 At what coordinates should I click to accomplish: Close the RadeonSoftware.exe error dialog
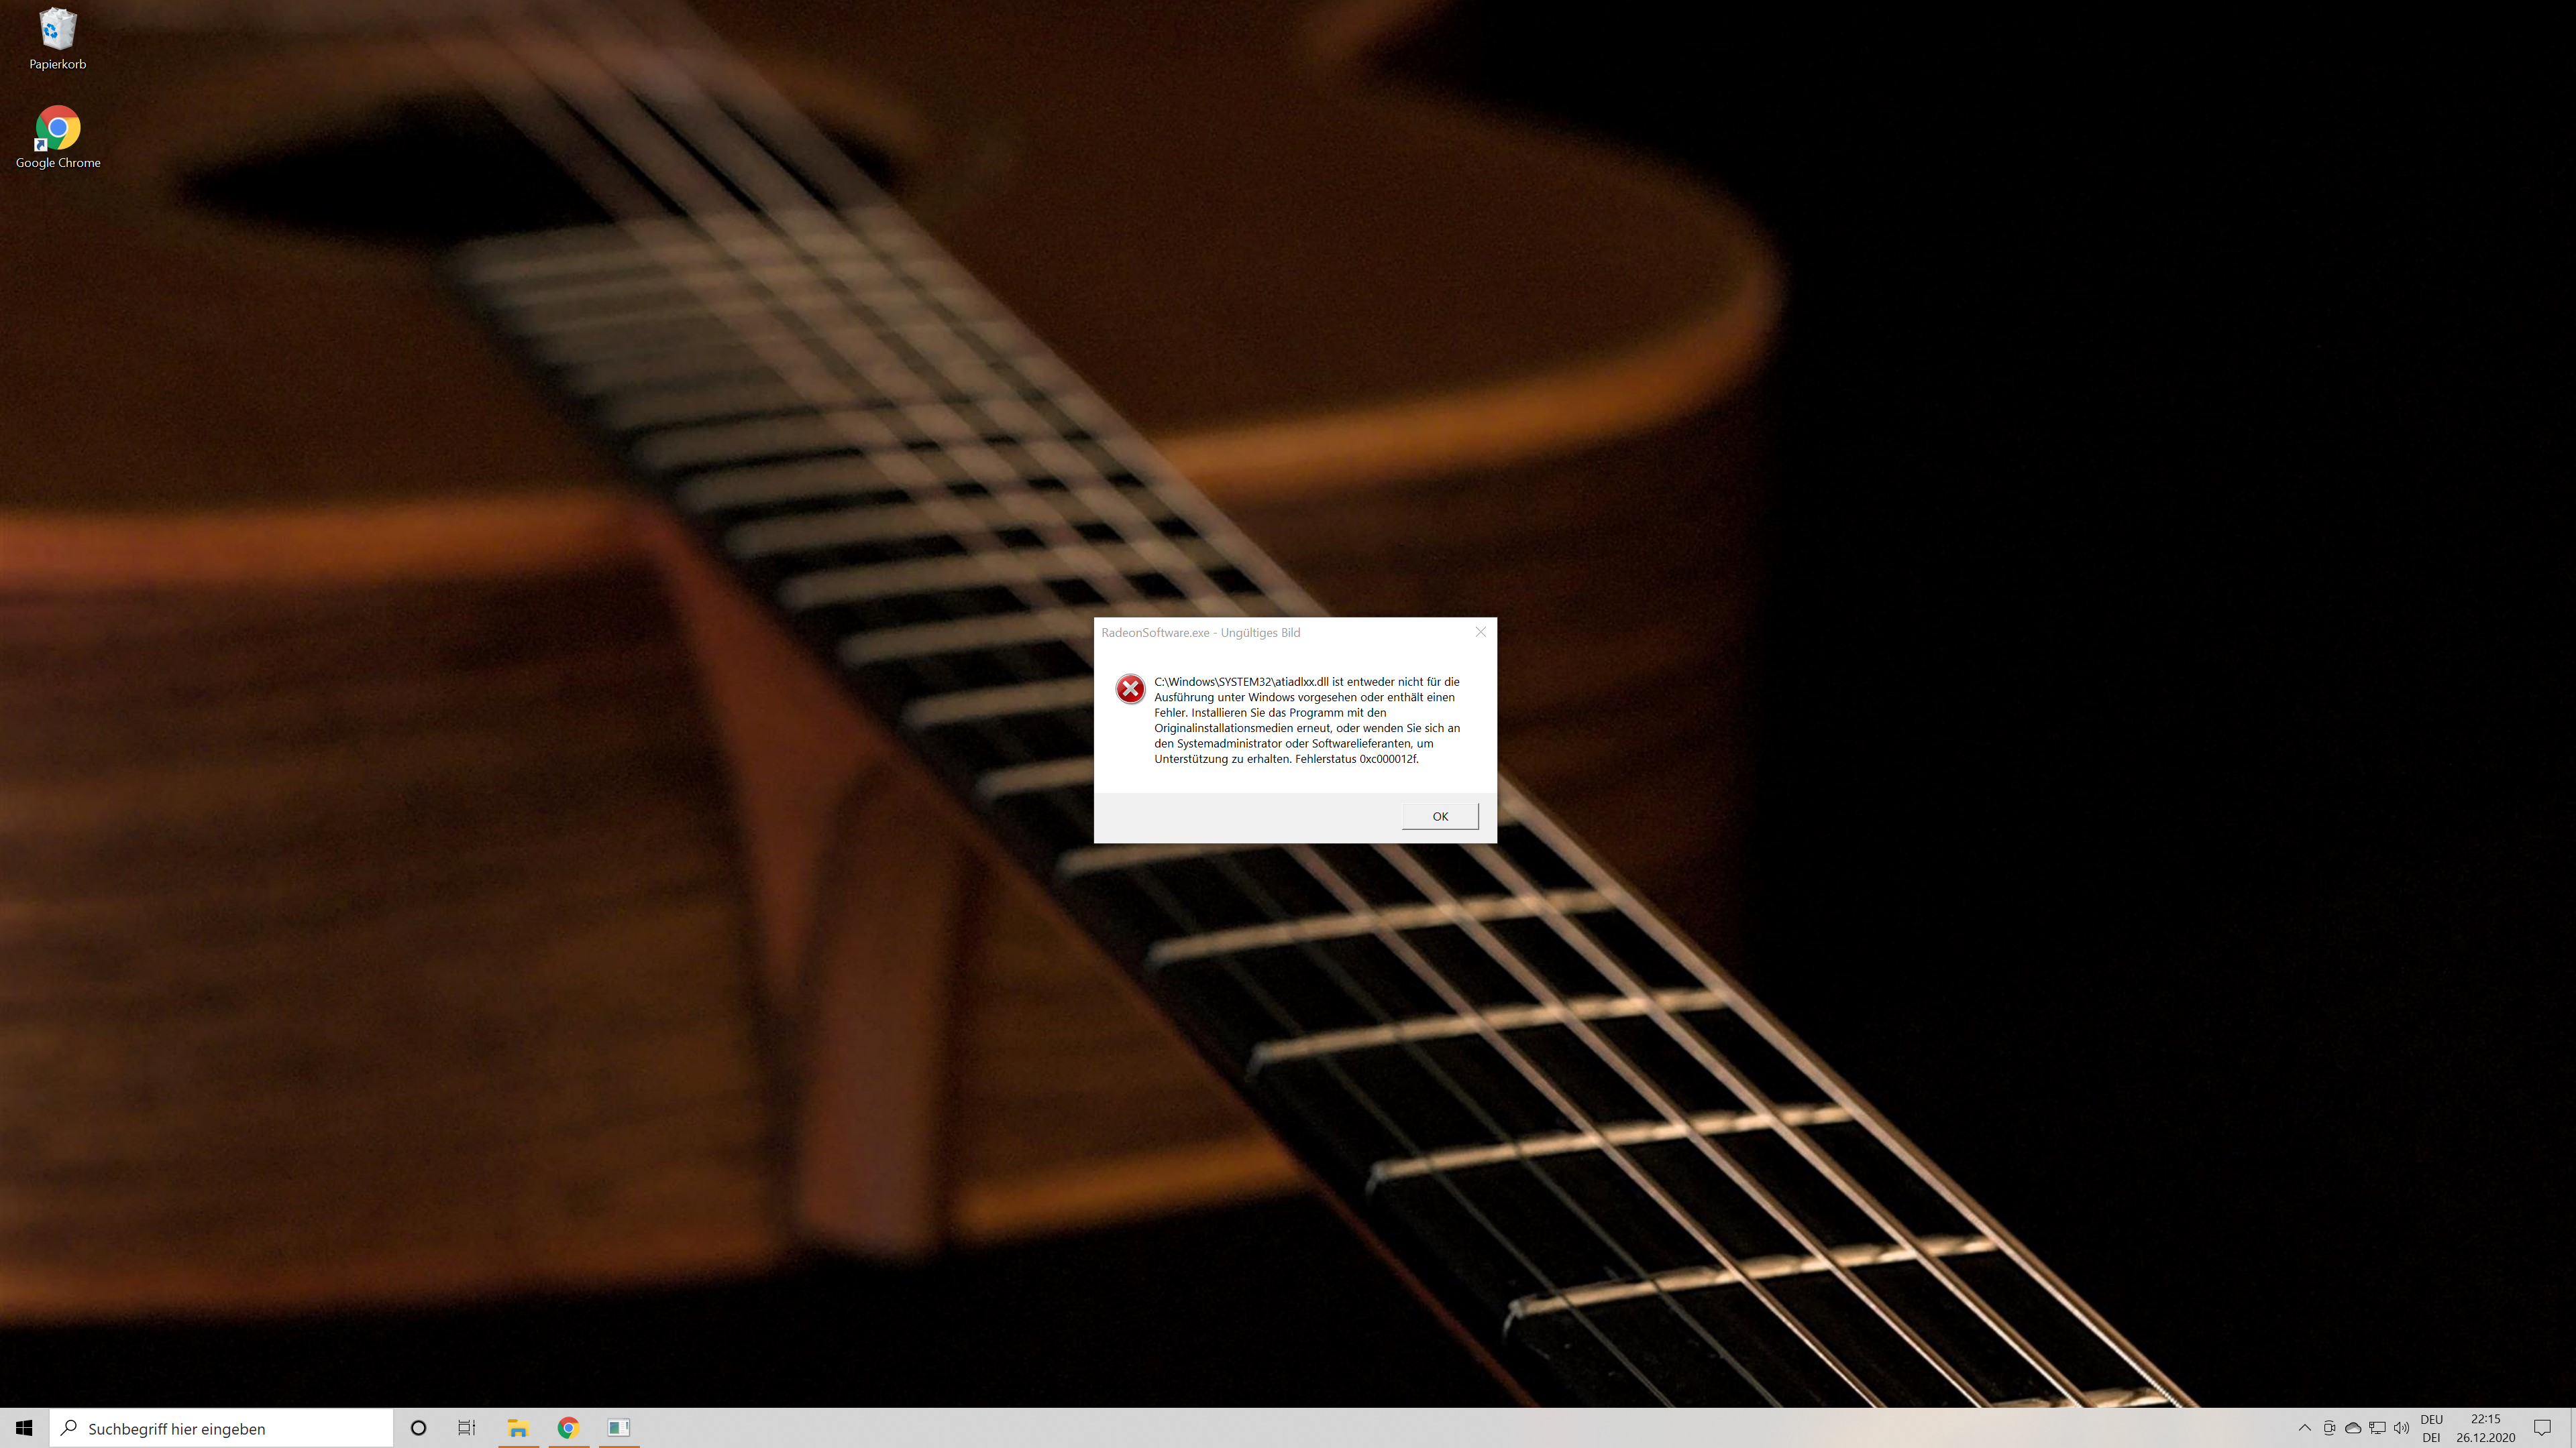click(x=1480, y=631)
